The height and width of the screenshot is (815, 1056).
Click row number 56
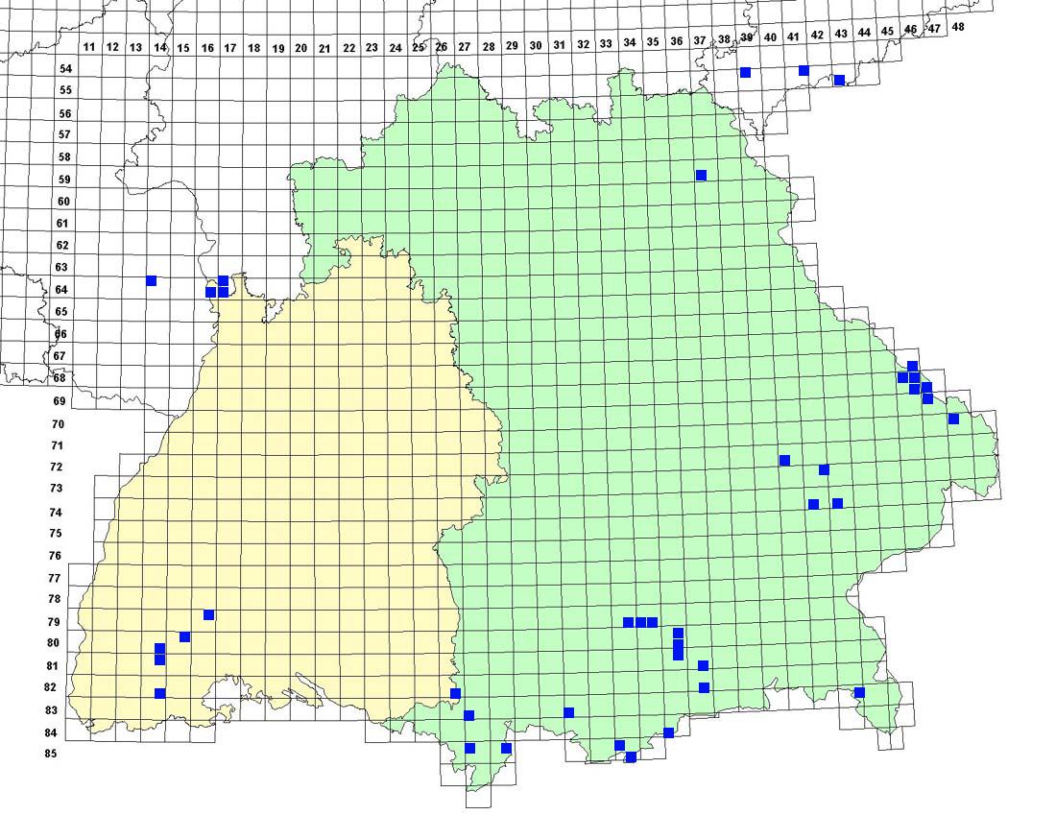(x=64, y=114)
